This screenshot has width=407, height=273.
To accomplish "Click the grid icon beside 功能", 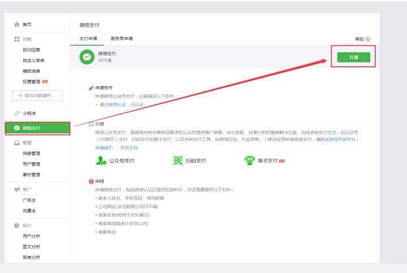I will coord(17,39).
